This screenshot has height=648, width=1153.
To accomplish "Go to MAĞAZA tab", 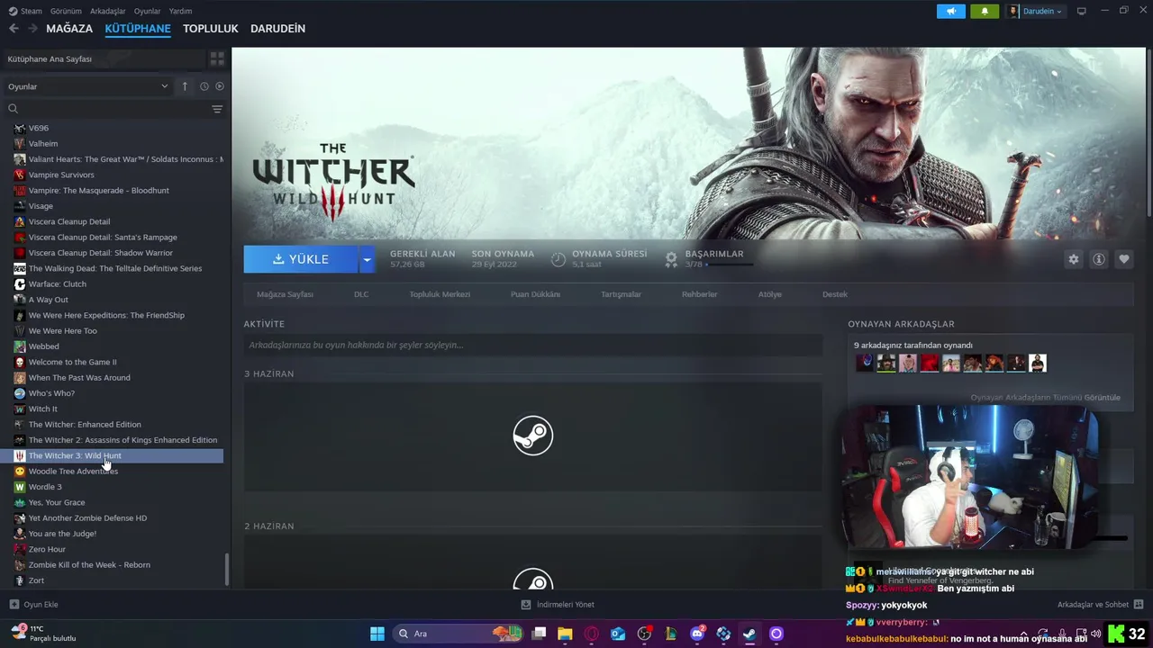I will (69, 29).
